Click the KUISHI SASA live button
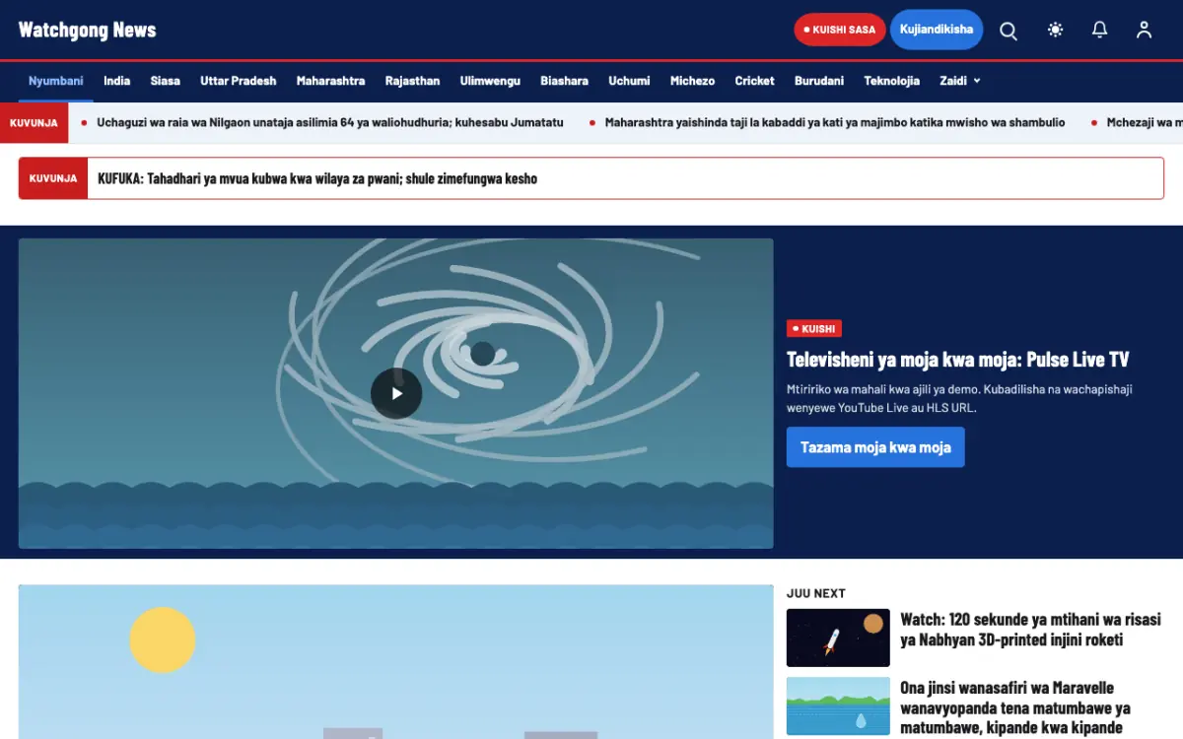This screenshot has height=739, width=1183. click(840, 30)
